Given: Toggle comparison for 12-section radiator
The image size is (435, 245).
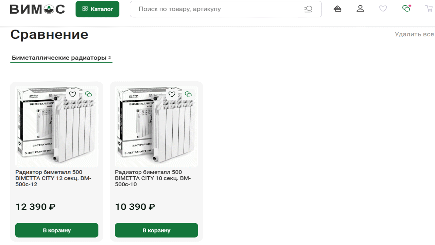Looking at the screenshot, I should (89, 94).
